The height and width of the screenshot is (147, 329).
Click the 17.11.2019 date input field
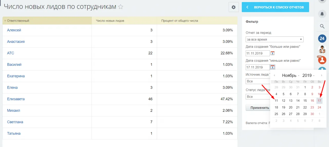(x=258, y=67)
